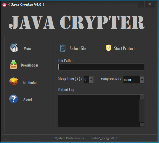
Task: Click the Downloader green arrow box icon
Action: 14,65
